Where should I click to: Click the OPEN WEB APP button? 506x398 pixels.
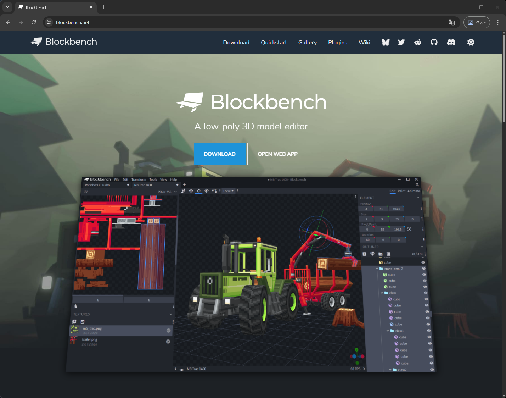278,154
